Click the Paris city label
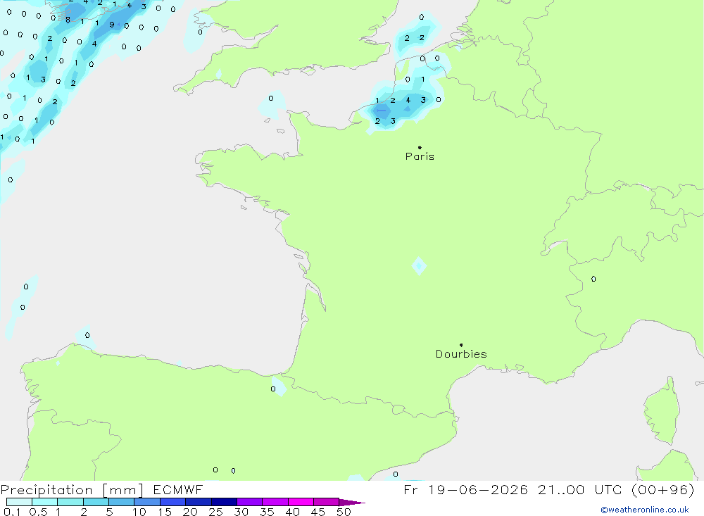 pos(420,156)
